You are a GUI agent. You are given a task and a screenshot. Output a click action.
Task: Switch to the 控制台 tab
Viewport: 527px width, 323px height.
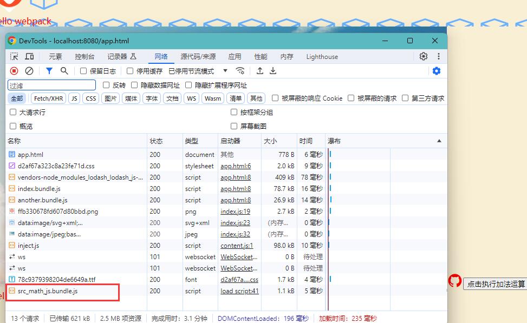click(x=84, y=57)
